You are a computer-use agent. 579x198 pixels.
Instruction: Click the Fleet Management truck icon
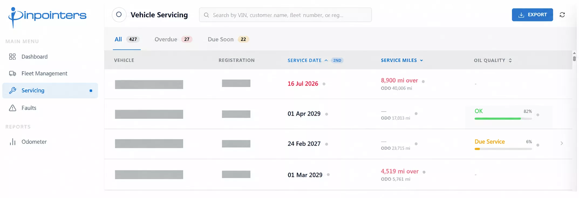point(12,73)
